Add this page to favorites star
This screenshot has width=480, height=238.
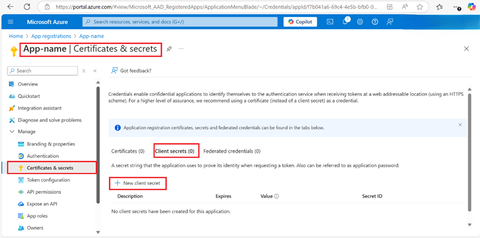coord(420,7)
